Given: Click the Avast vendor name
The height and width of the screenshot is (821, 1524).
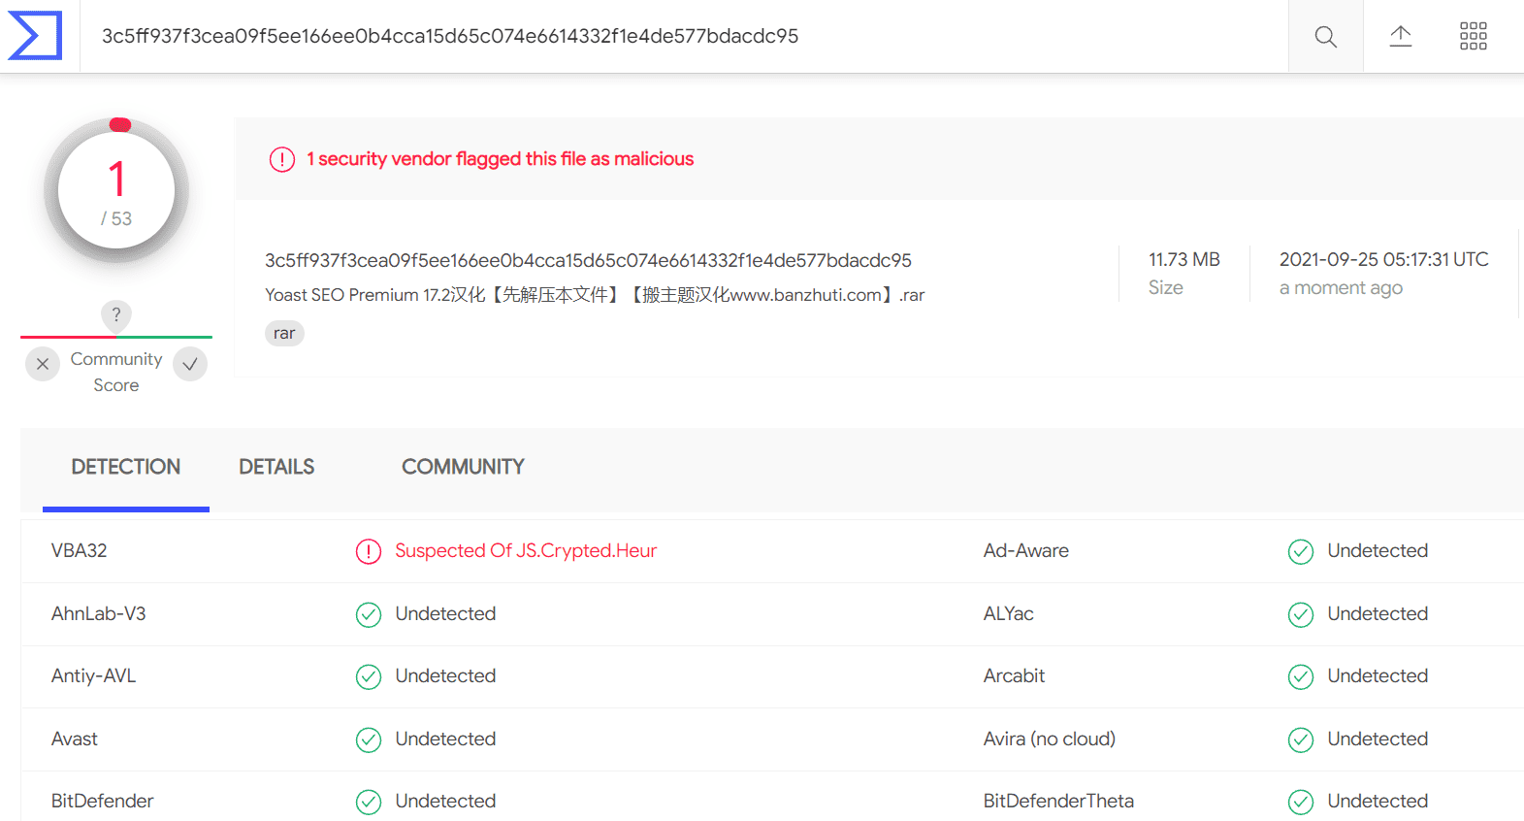Looking at the screenshot, I should tap(74, 739).
